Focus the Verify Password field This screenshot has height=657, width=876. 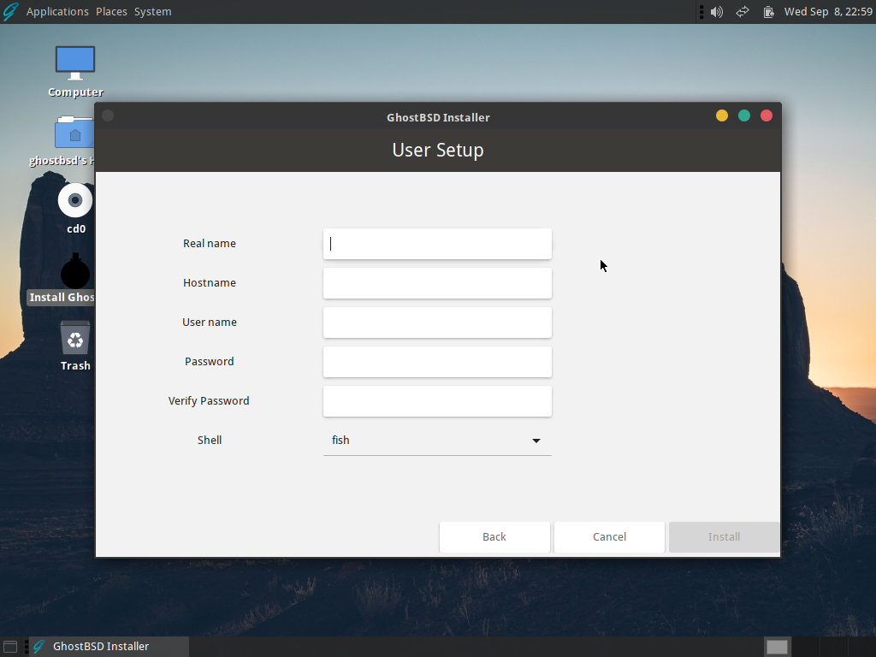[x=437, y=401]
